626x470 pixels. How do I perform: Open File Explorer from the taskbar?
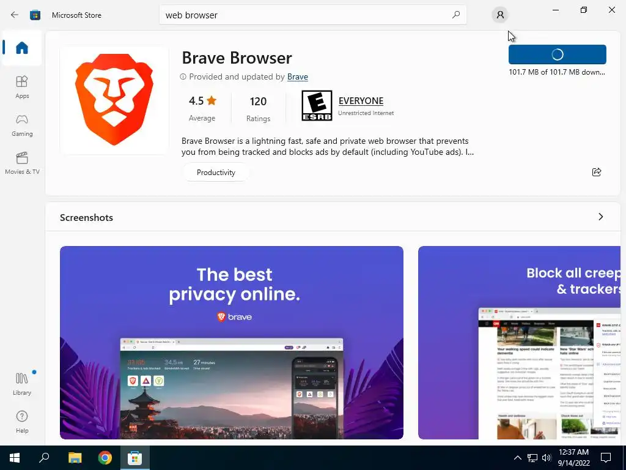[75, 458]
